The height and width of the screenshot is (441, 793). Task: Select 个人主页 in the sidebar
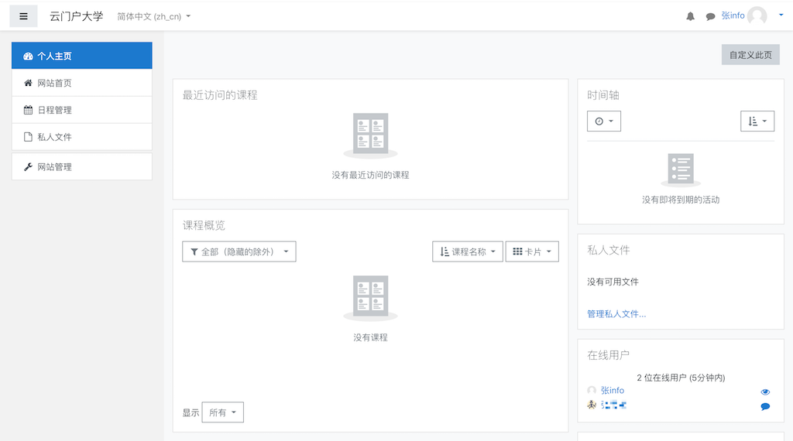pyautogui.click(x=82, y=56)
